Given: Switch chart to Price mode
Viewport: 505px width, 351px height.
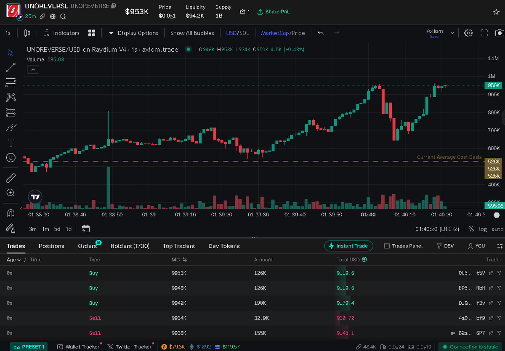Looking at the screenshot, I should tap(298, 33).
